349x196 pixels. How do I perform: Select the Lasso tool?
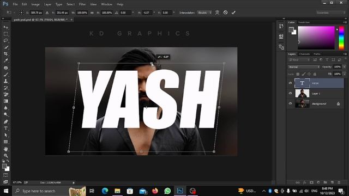coord(6,40)
